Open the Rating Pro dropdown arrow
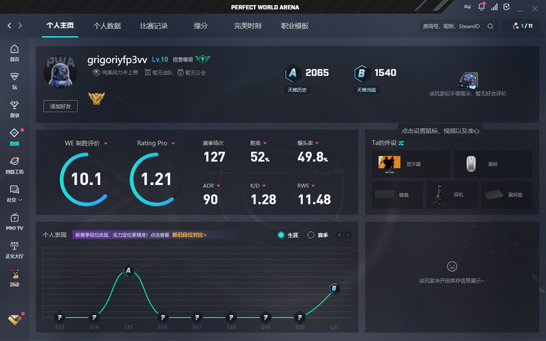This screenshot has width=546, height=341. (x=173, y=143)
